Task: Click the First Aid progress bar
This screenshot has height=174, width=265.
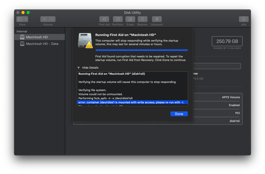Action: pos(142,50)
